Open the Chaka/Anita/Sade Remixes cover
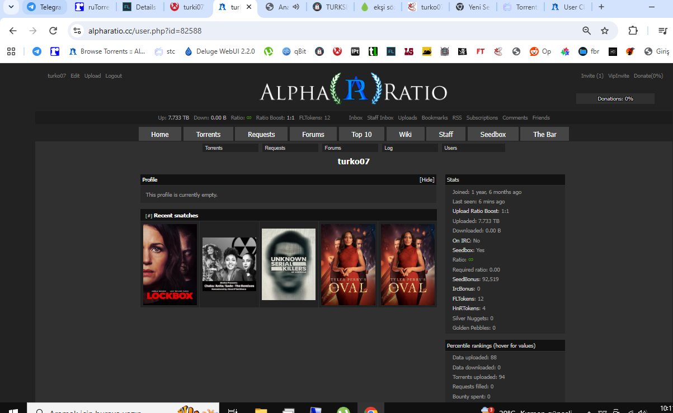The height and width of the screenshot is (413, 673). (x=229, y=264)
